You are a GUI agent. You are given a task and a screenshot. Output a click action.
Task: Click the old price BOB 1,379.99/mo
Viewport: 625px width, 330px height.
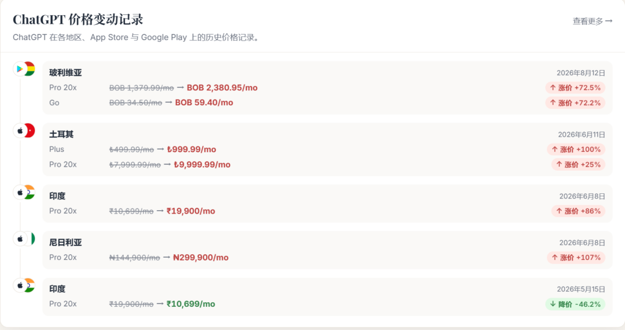[x=142, y=87]
